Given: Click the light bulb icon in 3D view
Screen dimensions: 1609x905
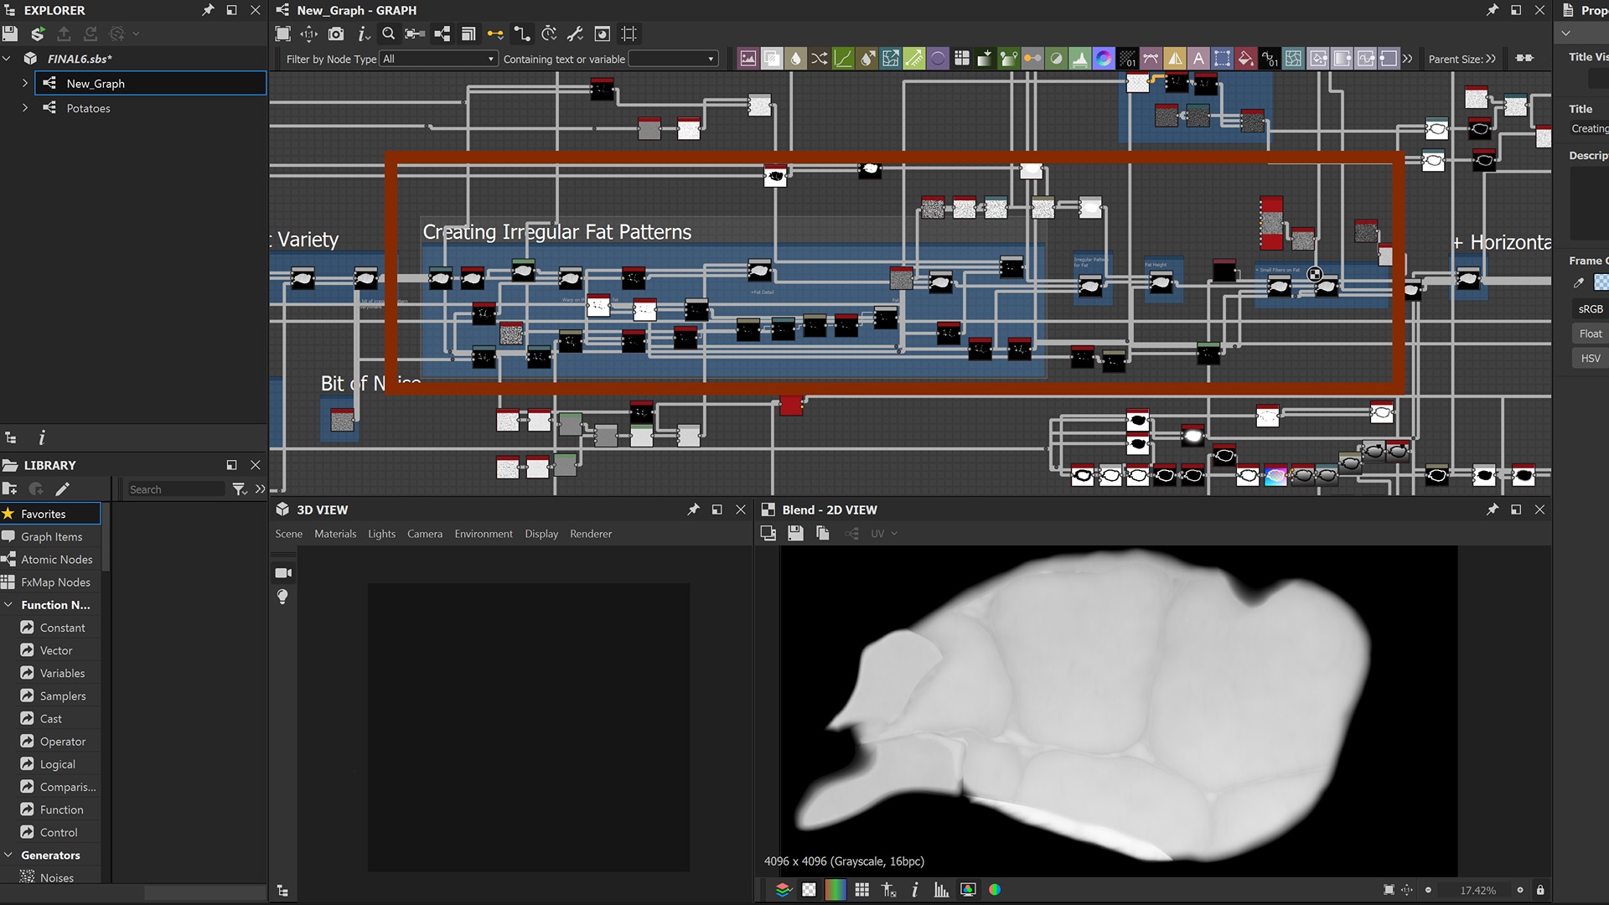Looking at the screenshot, I should [283, 597].
